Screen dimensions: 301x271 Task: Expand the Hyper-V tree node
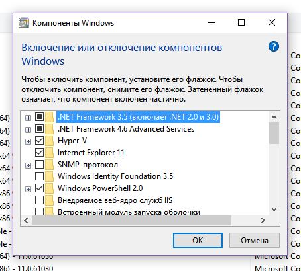point(28,141)
